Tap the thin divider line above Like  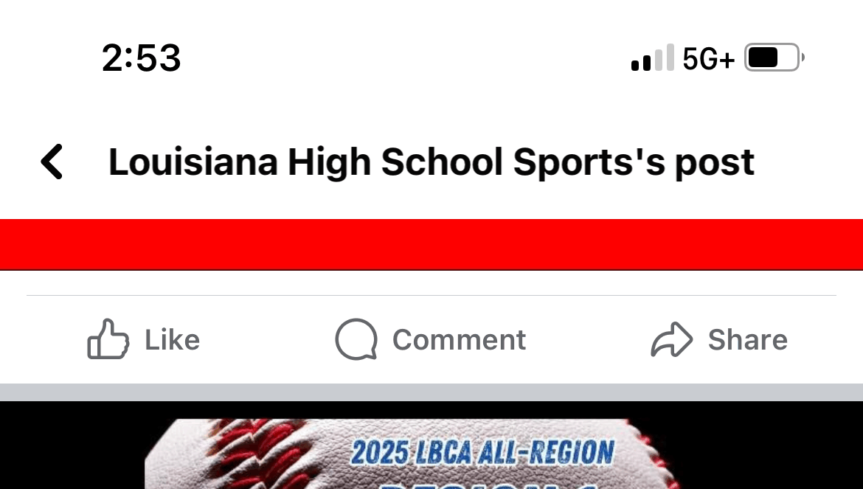[431, 295]
